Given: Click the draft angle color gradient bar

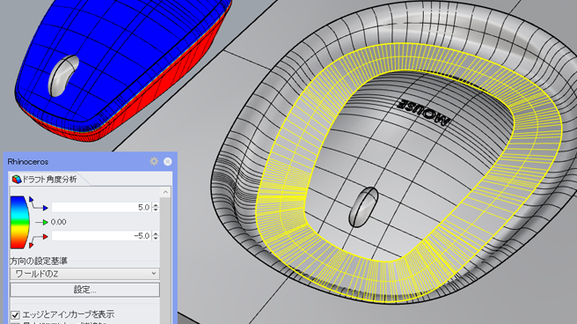Looking at the screenshot, I should 19,222.
